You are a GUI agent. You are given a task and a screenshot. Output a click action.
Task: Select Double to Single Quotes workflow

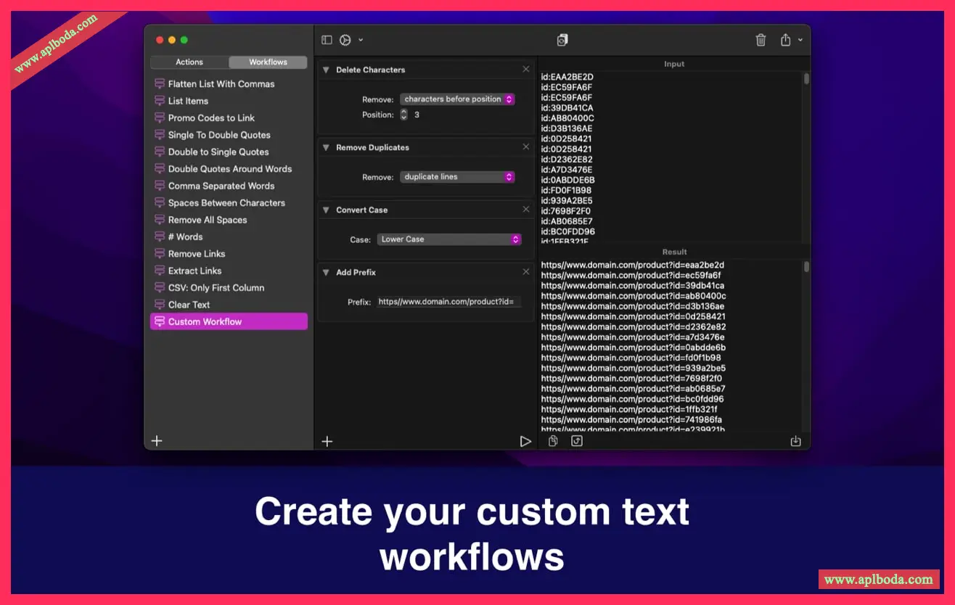click(x=229, y=152)
